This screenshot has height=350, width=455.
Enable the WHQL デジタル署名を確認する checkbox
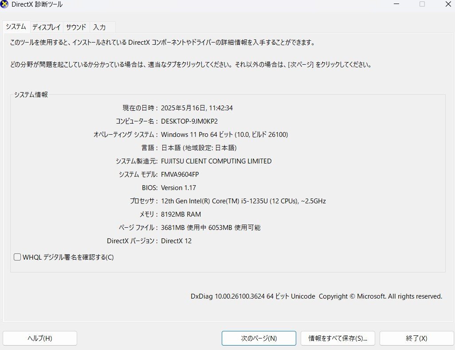[17, 257]
